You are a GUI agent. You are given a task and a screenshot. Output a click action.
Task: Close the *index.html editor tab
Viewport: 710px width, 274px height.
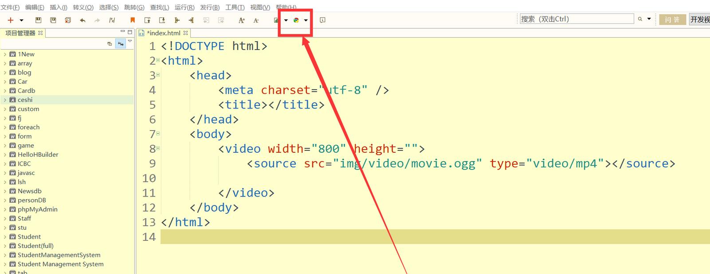[185, 33]
